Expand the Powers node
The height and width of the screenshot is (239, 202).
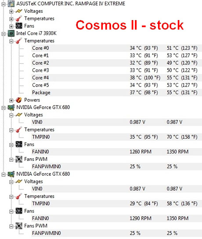(x=11, y=101)
